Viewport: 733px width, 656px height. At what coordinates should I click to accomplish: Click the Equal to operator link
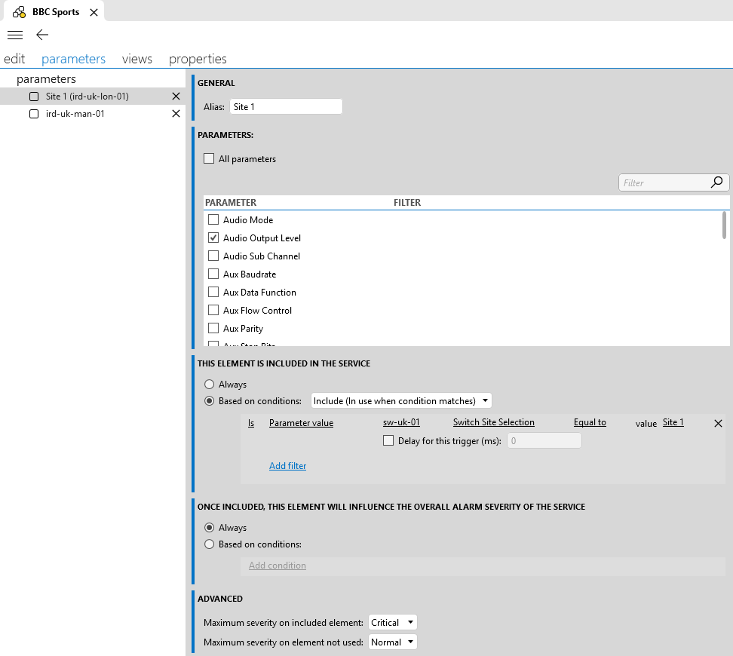pos(590,422)
